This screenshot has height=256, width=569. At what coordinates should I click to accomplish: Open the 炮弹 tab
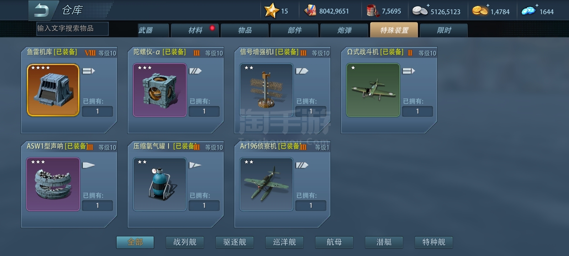(x=344, y=30)
